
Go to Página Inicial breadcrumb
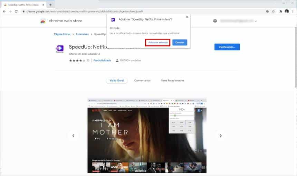[62, 34]
